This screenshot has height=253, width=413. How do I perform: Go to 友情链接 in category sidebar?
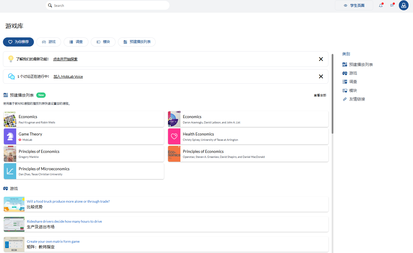[x=354, y=99]
